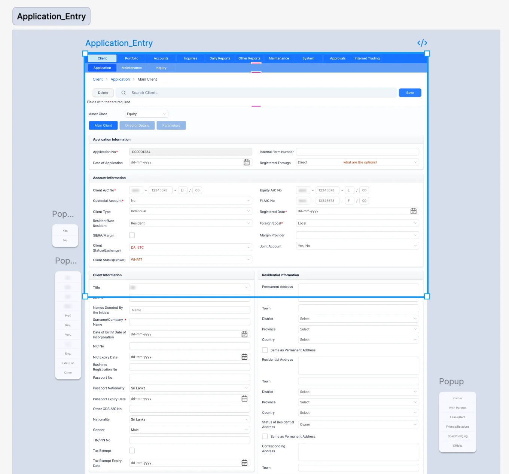Open the Daily Reports menu tab

tap(220, 58)
